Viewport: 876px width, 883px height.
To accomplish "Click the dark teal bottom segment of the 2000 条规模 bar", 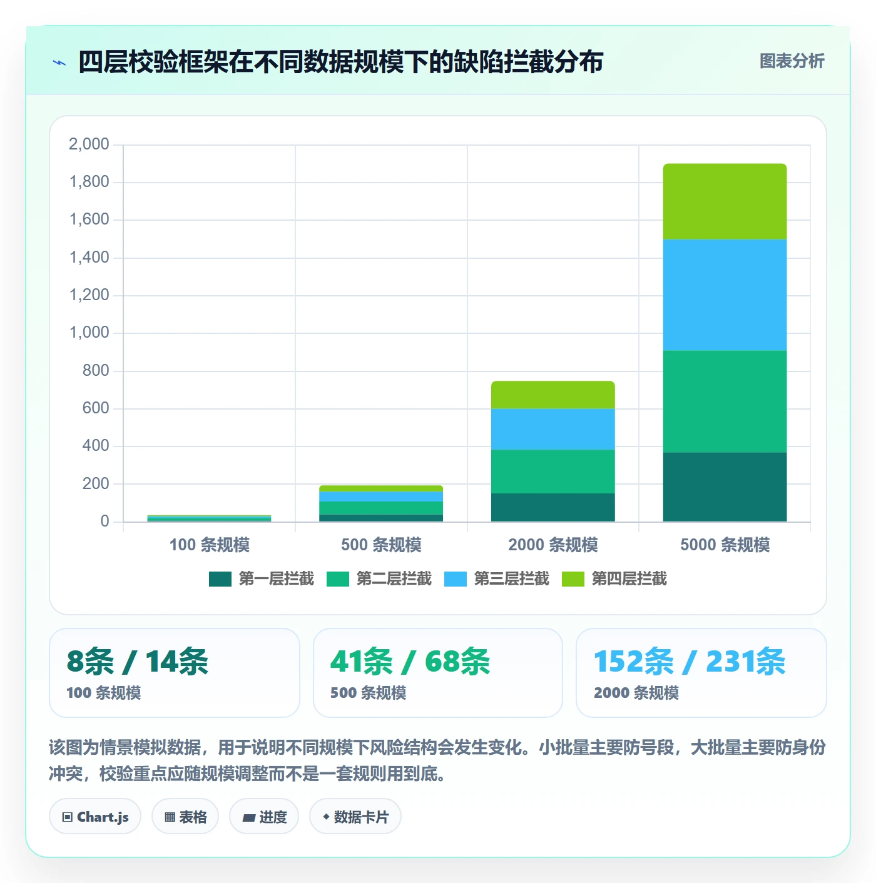I will (553, 507).
